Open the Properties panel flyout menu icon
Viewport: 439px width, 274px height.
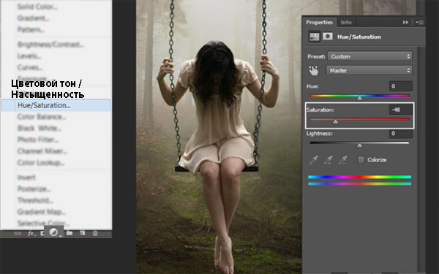coord(420,22)
